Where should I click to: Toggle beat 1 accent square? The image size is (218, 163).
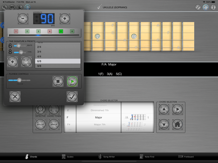pyautogui.click(x=16, y=31)
